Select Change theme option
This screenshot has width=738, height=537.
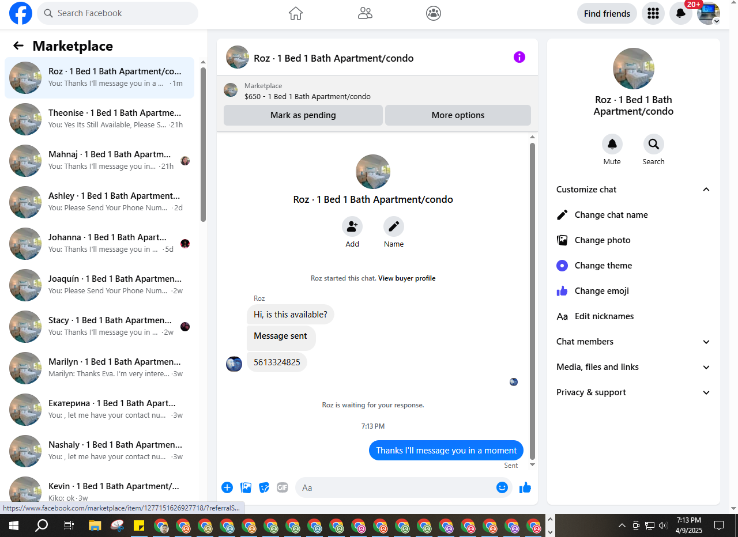click(634, 266)
